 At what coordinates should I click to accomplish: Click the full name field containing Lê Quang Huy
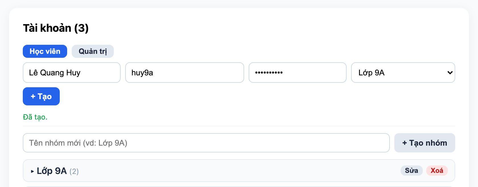pos(72,73)
